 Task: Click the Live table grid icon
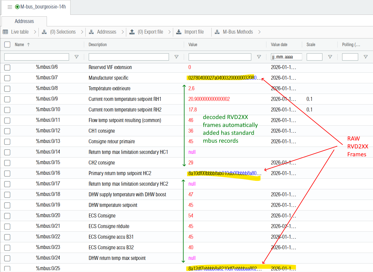coord(5,32)
